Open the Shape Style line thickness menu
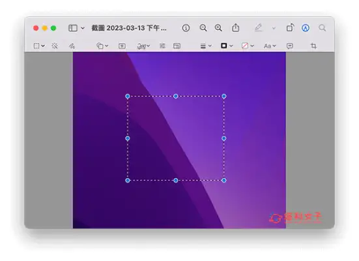Viewport: 359px width, 261px height. pyautogui.click(x=206, y=46)
